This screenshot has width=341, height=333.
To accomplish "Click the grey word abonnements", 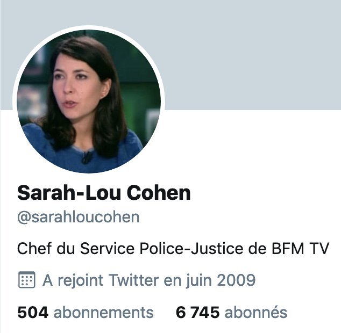I will pos(104,313).
